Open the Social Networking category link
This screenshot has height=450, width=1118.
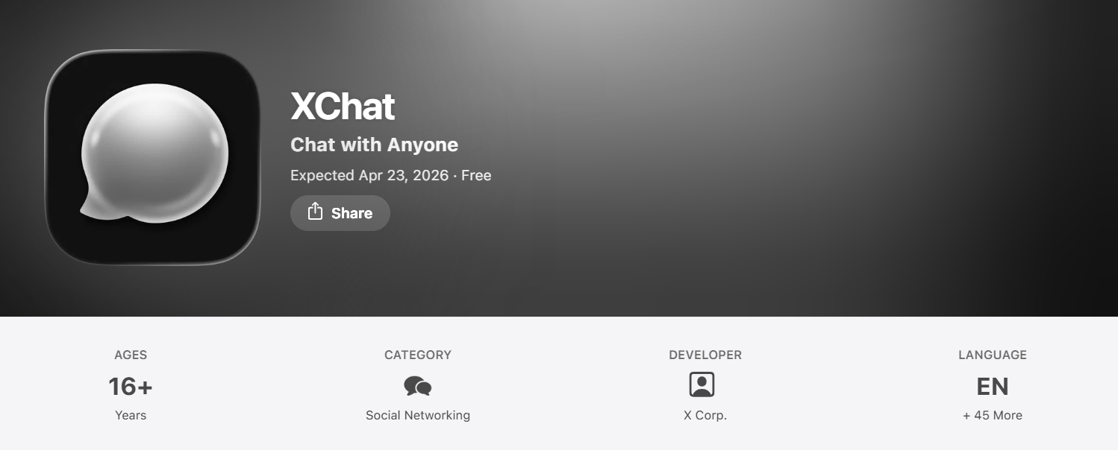coord(418,415)
